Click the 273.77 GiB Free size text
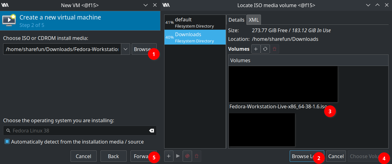Screen dimensions: 392x164 270,30
